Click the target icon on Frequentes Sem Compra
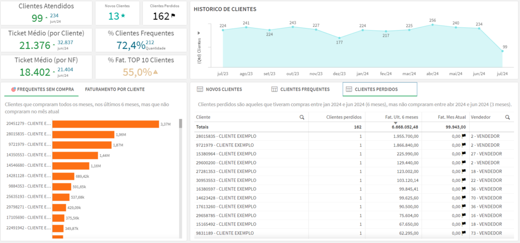Image resolution: width=520 pixels, height=243 pixels. (x=13, y=89)
